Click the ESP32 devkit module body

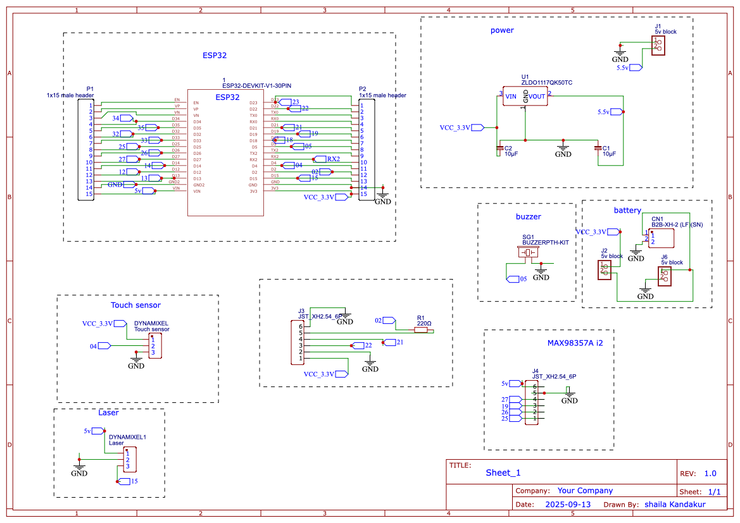point(225,153)
